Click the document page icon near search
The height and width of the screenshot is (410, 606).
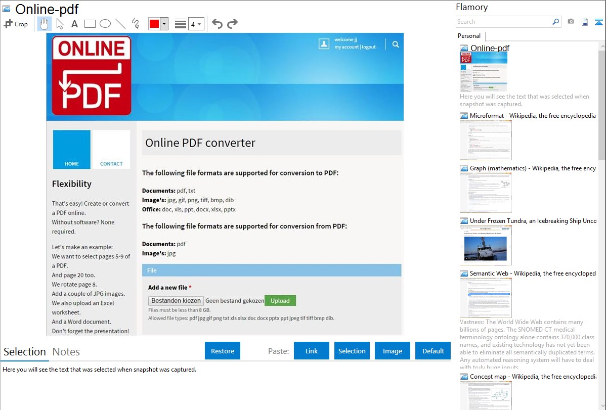pyautogui.click(x=585, y=22)
